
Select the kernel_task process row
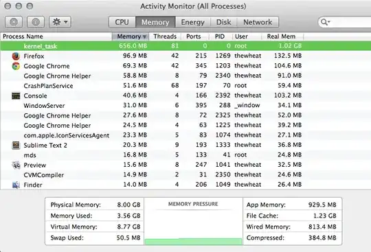(x=185, y=46)
